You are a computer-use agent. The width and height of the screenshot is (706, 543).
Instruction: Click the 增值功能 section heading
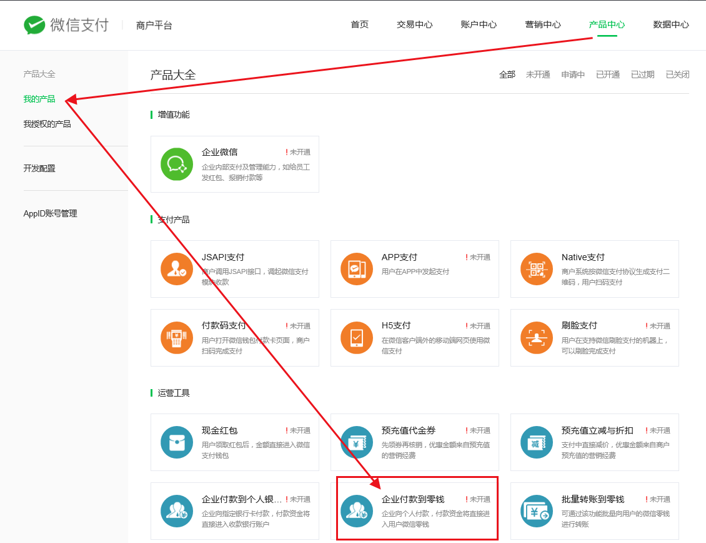click(x=173, y=114)
